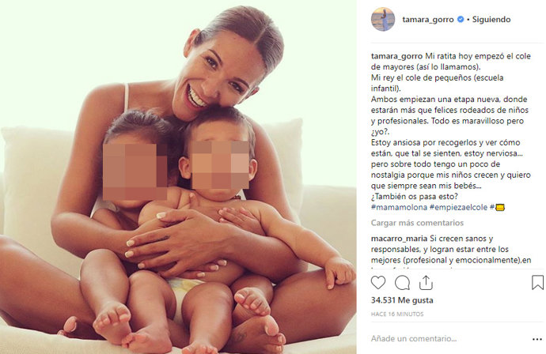Click tamara_gorro username in the caption
The image size is (546, 354).
click(x=396, y=56)
